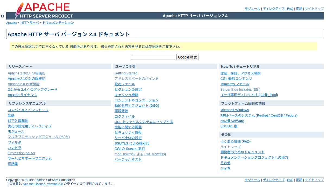Navigate to サイトマップ from the top bar
This screenshot has width=326, height=196.
tap(314, 8)
